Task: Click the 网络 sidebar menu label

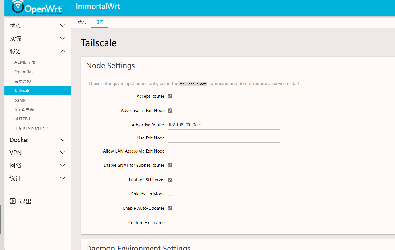Action: (15, 165)
